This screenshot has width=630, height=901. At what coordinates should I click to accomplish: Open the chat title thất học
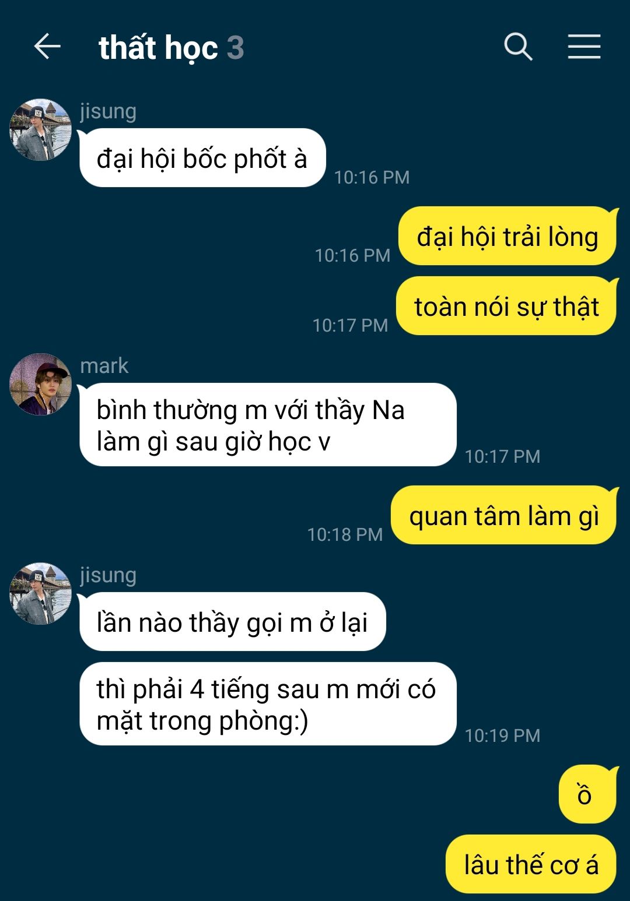click(x=158, y=48)
